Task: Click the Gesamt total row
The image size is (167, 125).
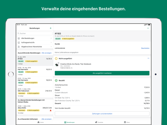Action: tap(102, 103)
